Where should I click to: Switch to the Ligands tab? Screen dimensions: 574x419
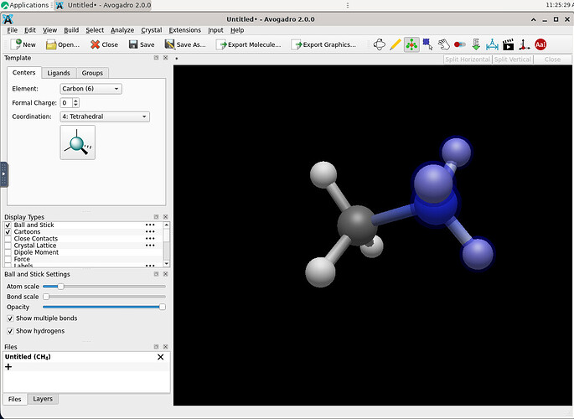59,73
